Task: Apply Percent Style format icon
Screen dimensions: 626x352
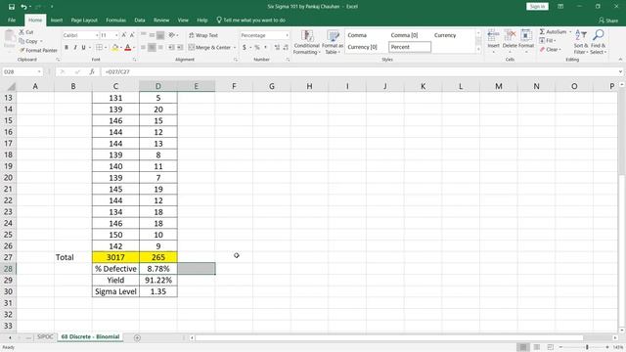Action: tap(257, 48)
